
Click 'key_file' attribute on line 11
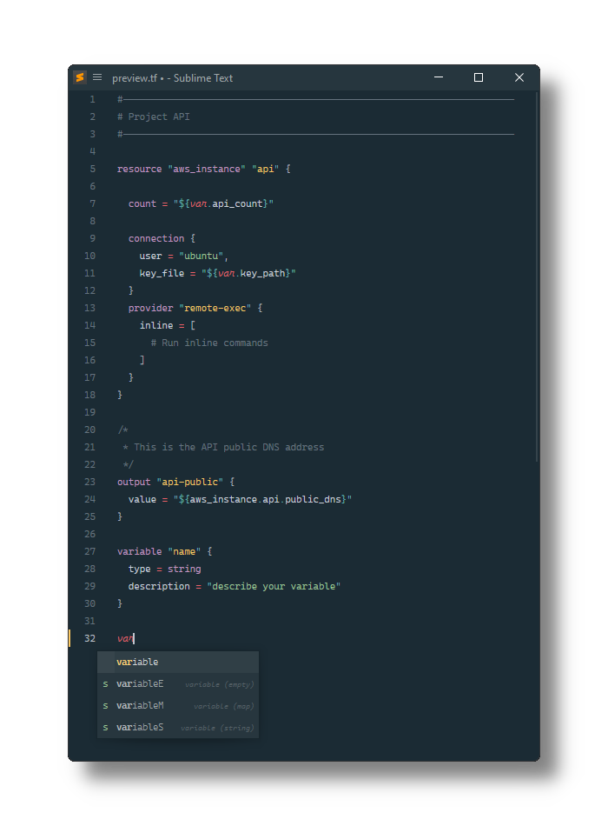tap(162, 273)
